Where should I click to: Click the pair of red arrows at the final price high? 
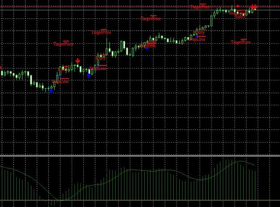point(254,7)
